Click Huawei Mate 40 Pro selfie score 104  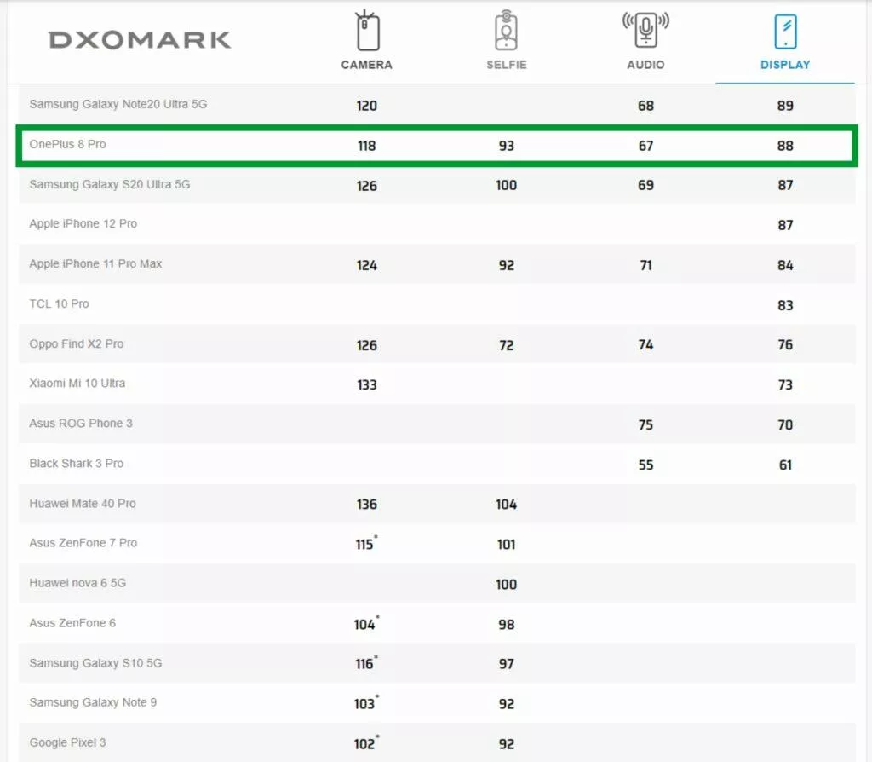click(506, 505)
